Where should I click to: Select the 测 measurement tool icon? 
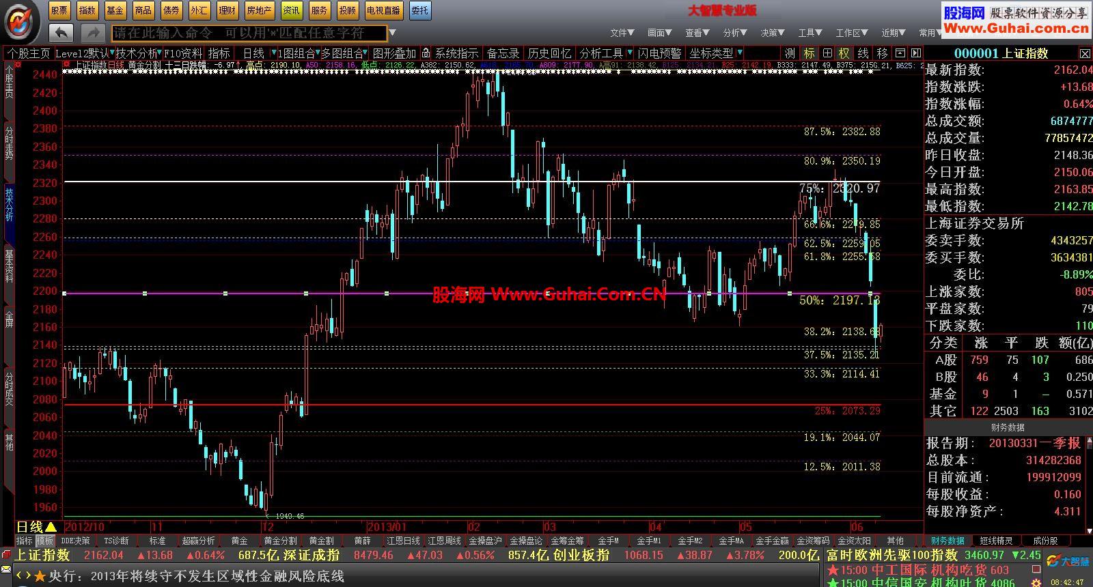click(x=790, y=53)
